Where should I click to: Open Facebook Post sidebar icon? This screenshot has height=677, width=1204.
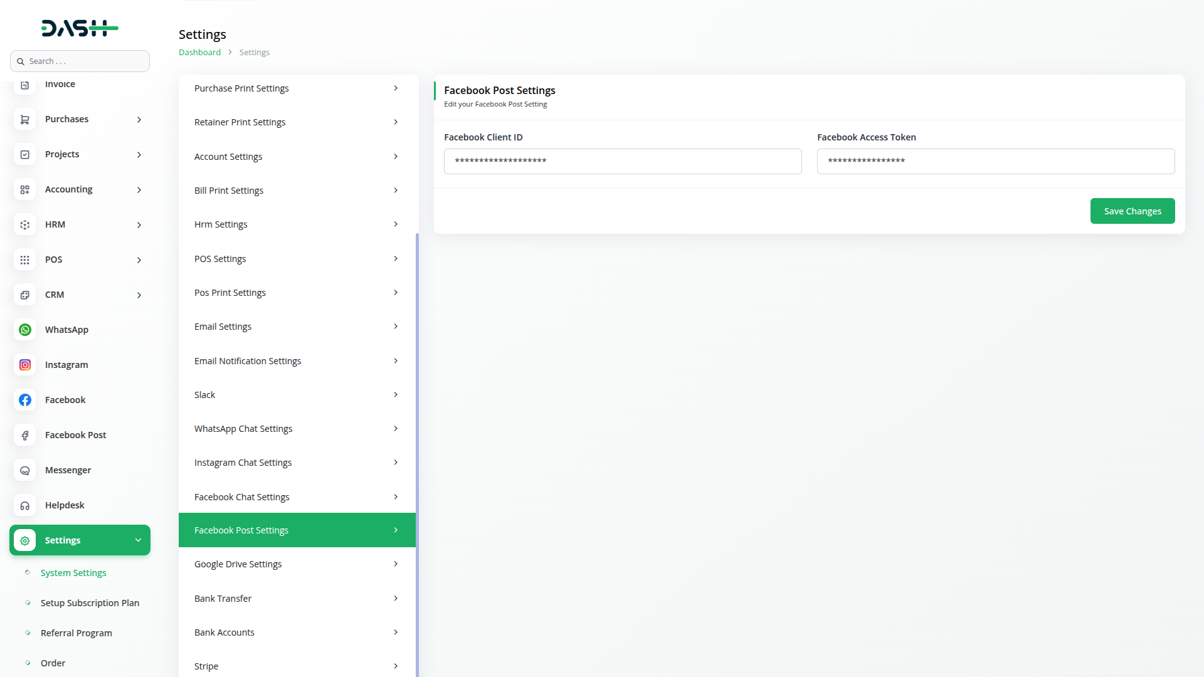click(x=25, y=435)
